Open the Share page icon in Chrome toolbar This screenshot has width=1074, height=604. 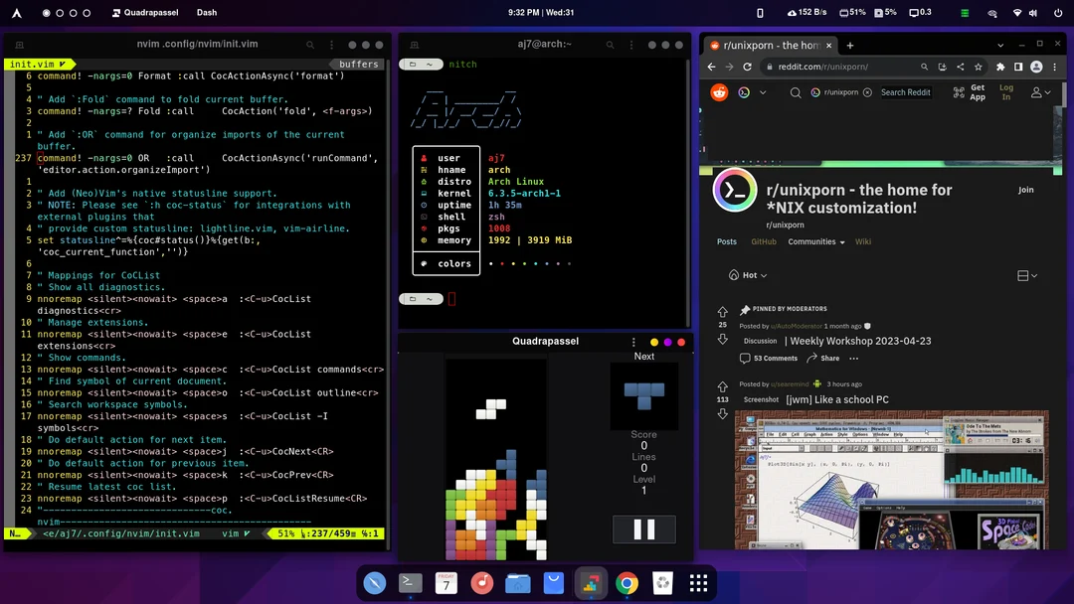[x=961, y=67]
